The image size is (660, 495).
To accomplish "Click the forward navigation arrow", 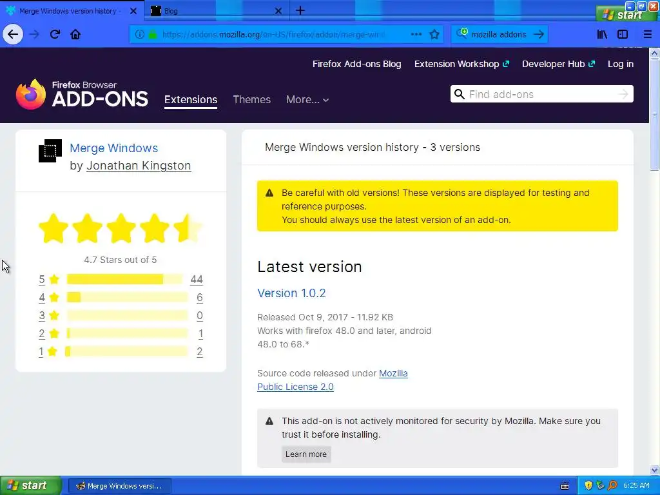I will [34, 34].
